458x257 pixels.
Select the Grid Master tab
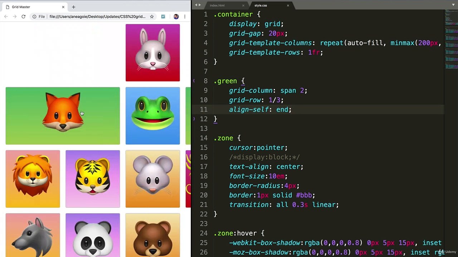tap(35, 7)
